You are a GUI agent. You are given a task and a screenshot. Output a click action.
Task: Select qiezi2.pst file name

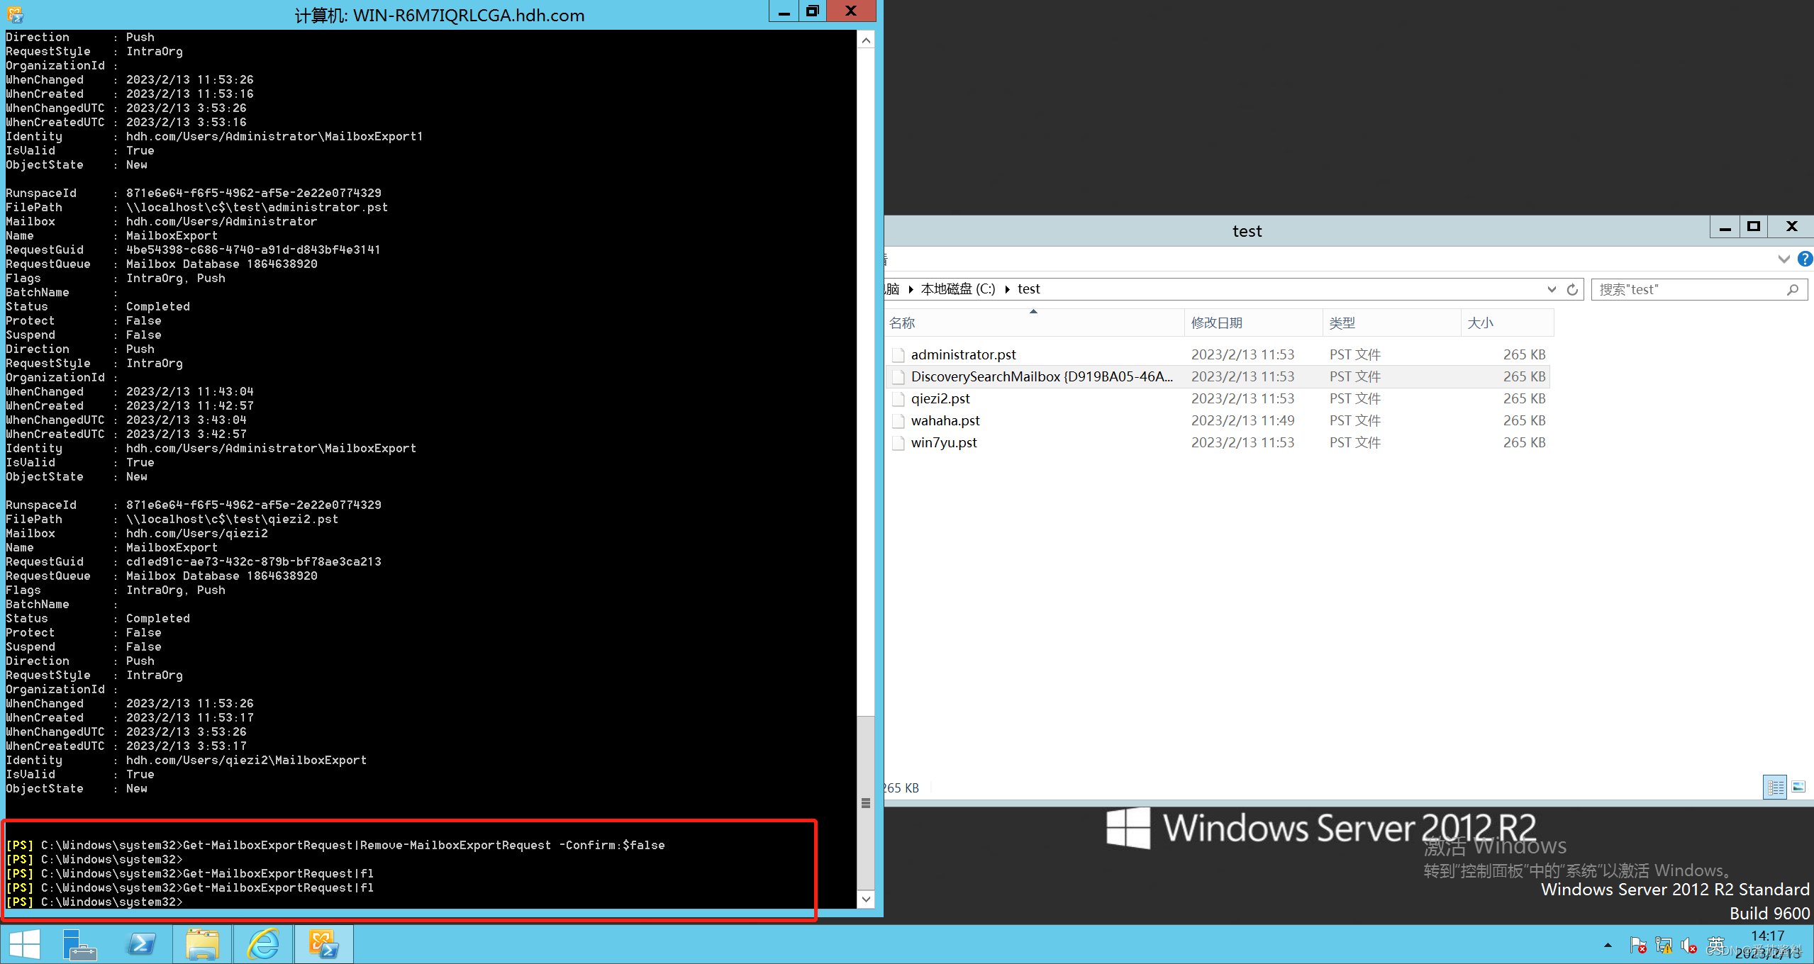click(940, 398)
